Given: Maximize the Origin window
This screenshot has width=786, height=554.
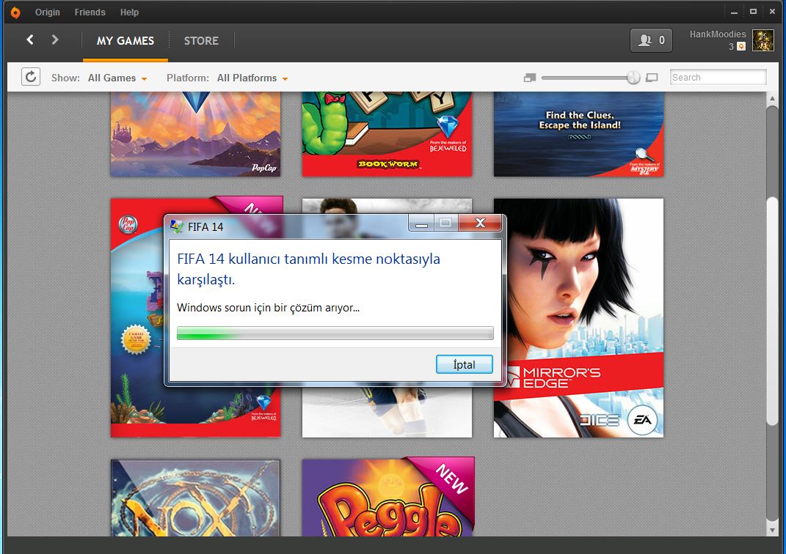Looking at the screenshot, I should tap(753, 12).
